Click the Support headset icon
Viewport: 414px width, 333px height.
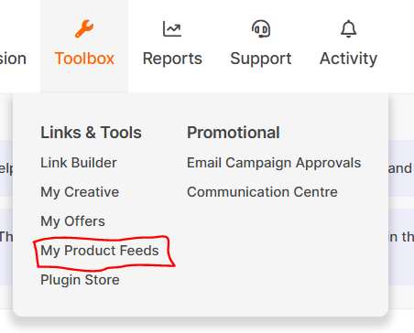(x=261, y=29)
